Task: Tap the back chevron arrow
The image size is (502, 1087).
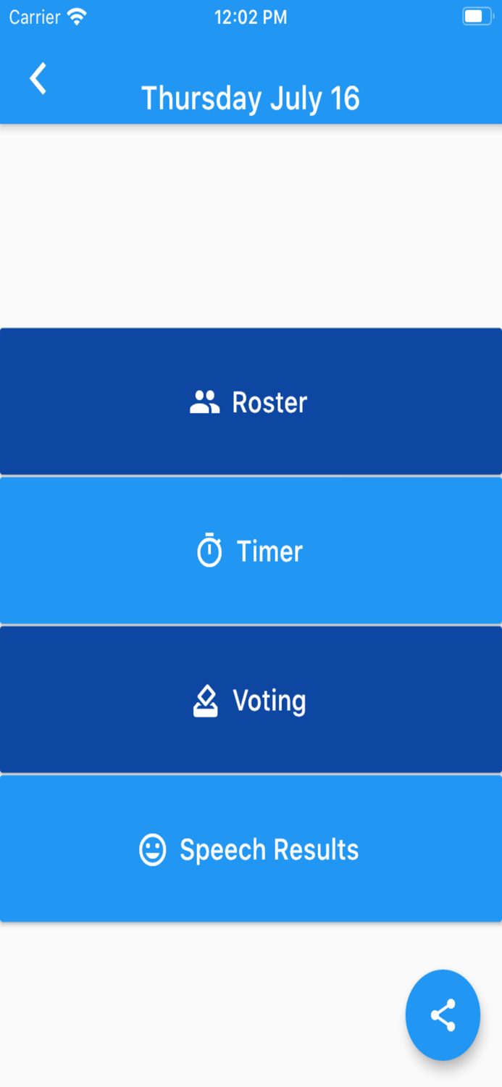Action: pyautogui.click(x=38, y=78)
